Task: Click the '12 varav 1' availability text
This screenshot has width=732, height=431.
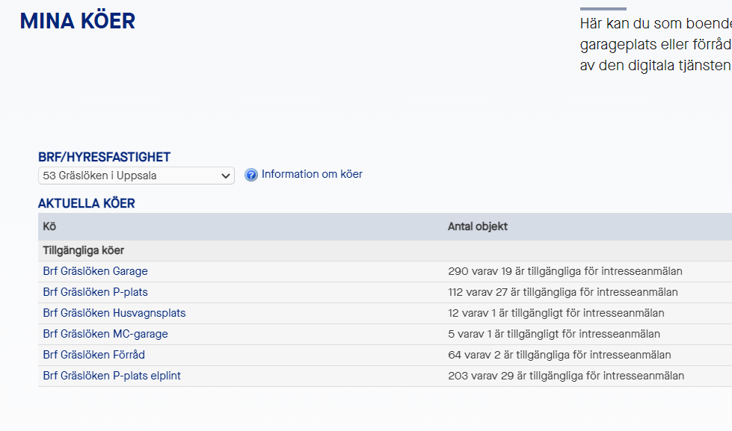Action: [556, 313]
